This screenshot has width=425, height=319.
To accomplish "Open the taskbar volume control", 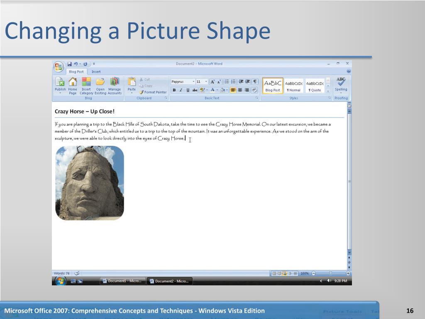I will coord(329,281).
